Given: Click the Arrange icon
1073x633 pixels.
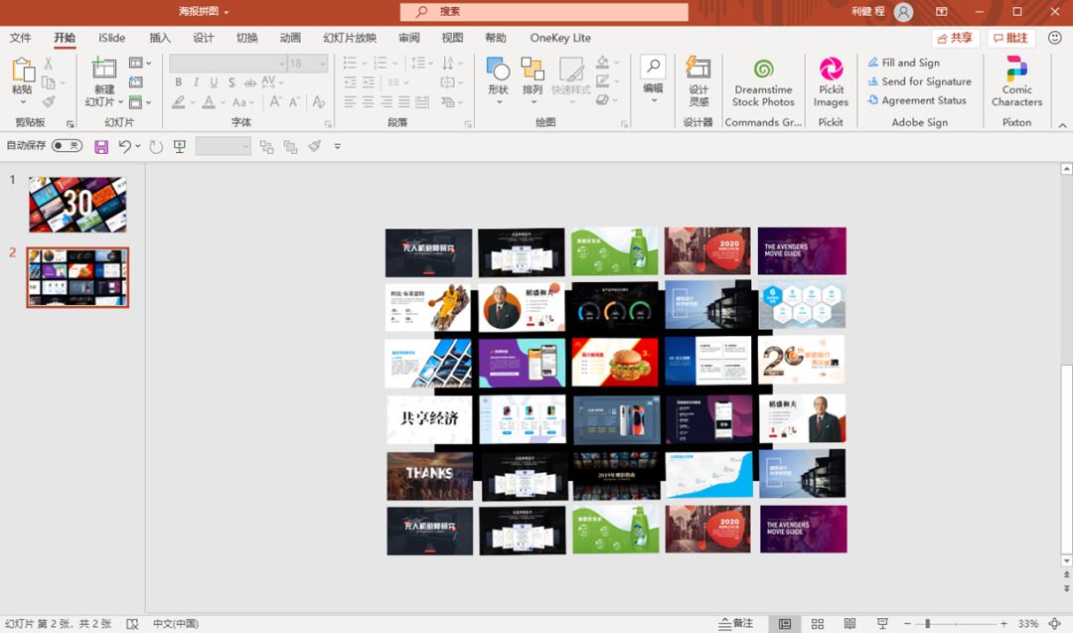Looking at the screenshot, I should point(532,70).
